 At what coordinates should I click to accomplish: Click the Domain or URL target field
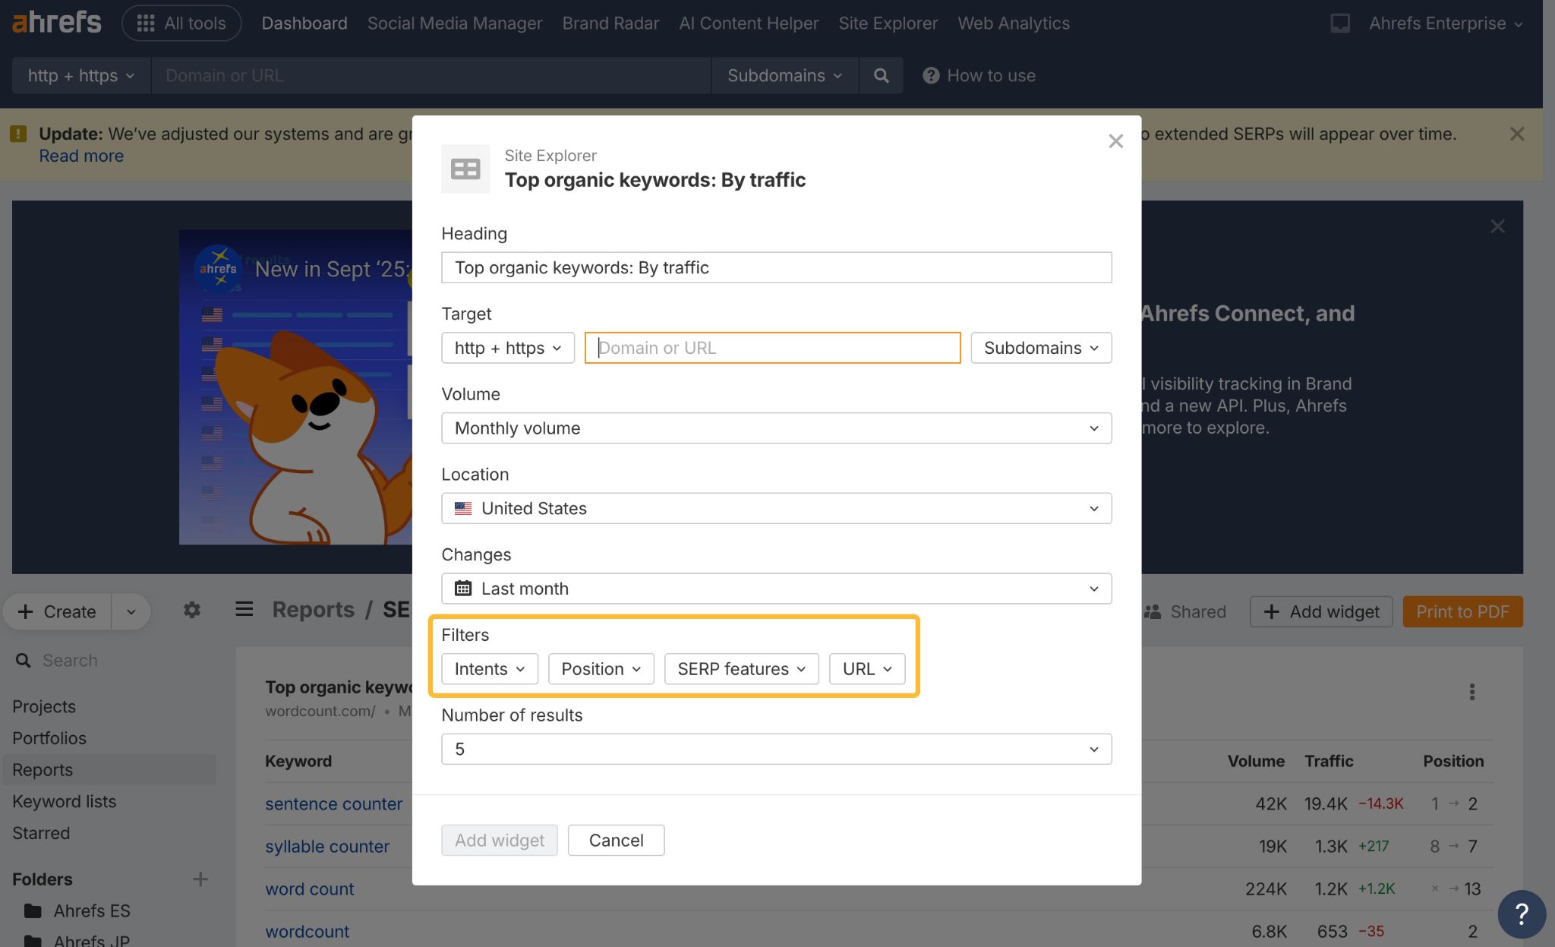click(x=772, y=348)
